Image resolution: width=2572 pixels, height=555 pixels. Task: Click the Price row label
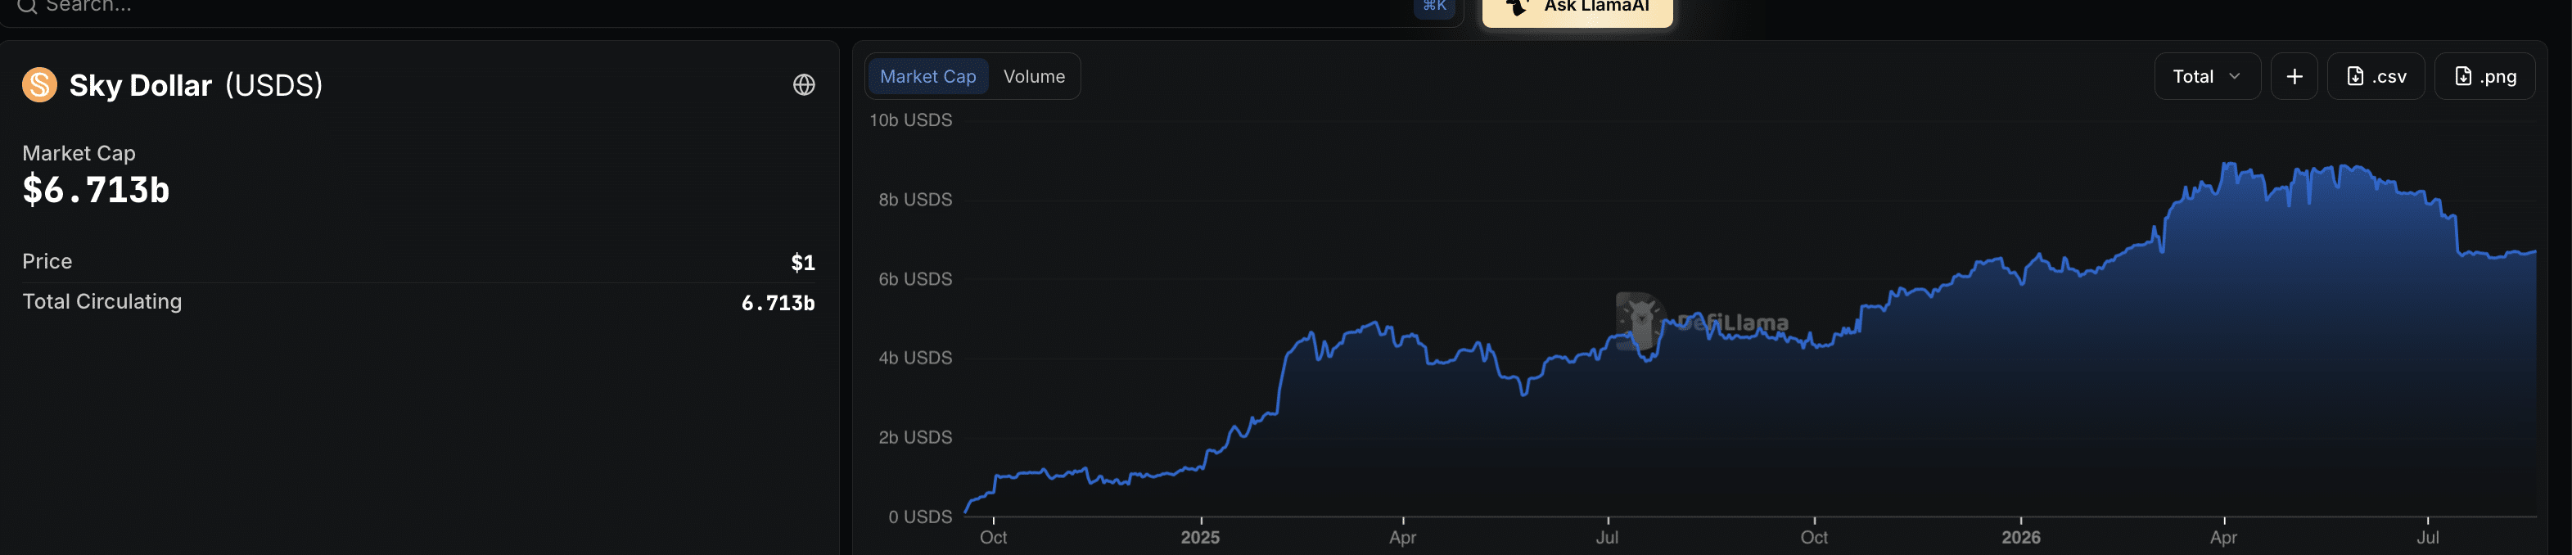coord(47,261)
